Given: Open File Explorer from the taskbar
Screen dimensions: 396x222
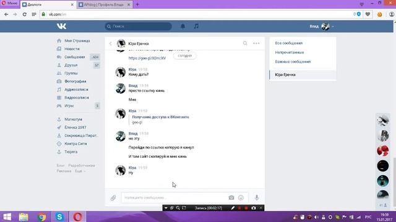Looking at the screenshot, I should (24, 216).
